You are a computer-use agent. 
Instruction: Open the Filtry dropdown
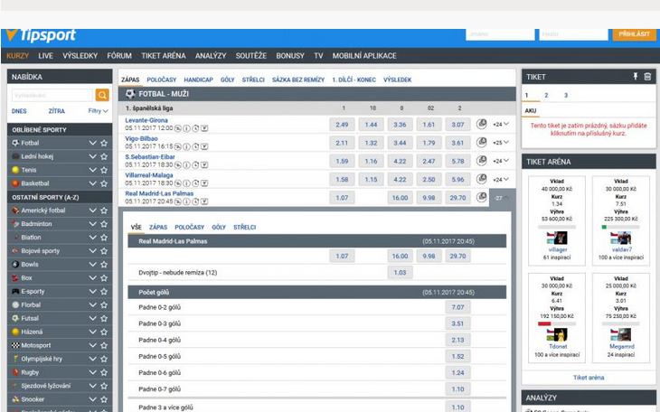click(98, 111)
